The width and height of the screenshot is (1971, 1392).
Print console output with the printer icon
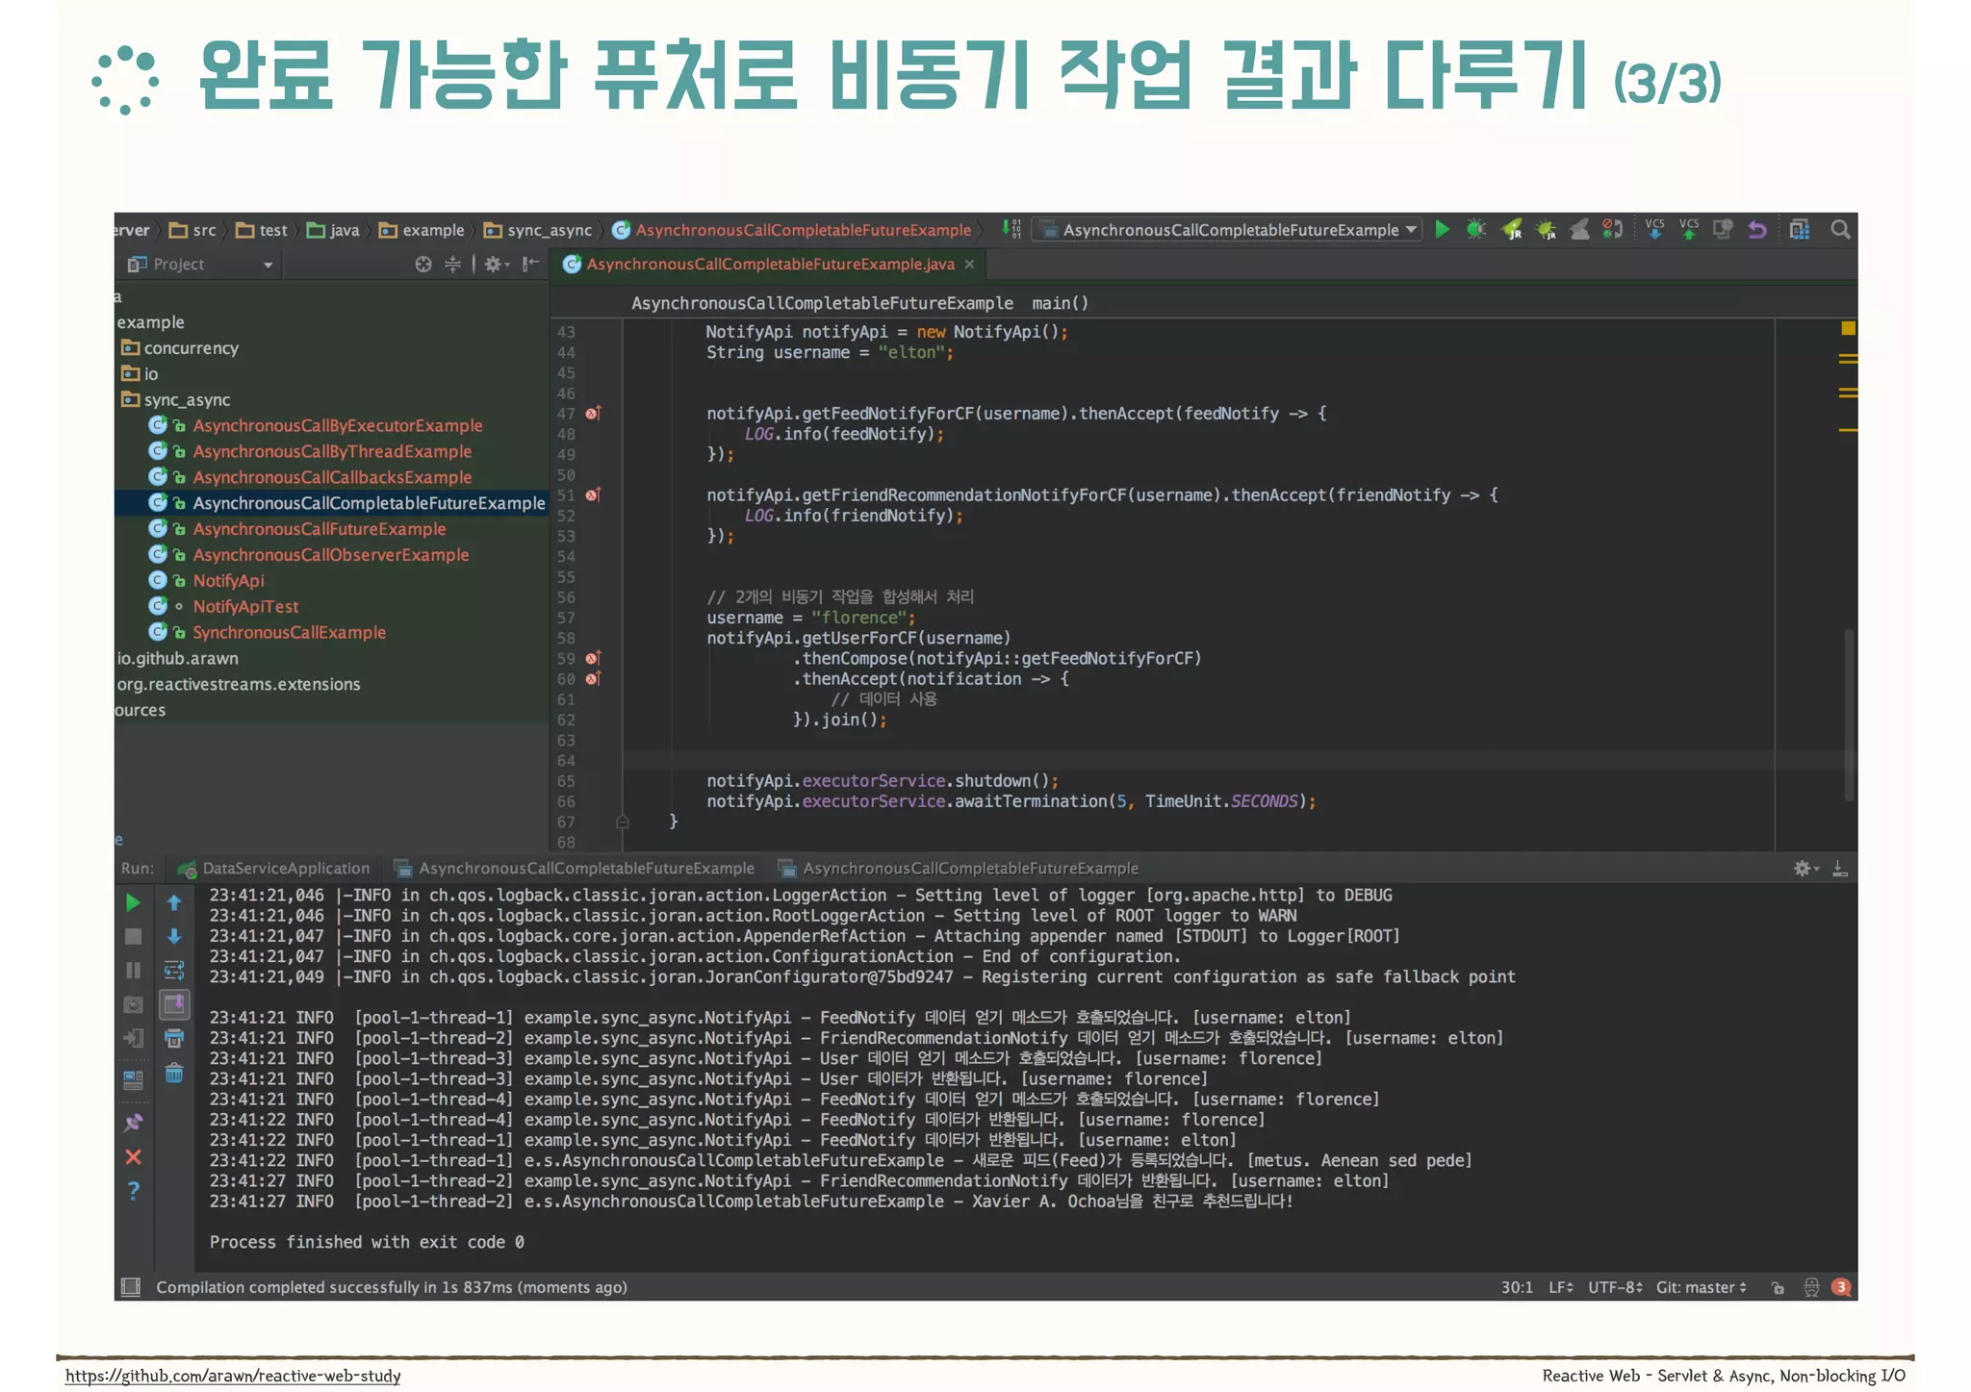click(x=174, y=1038)
